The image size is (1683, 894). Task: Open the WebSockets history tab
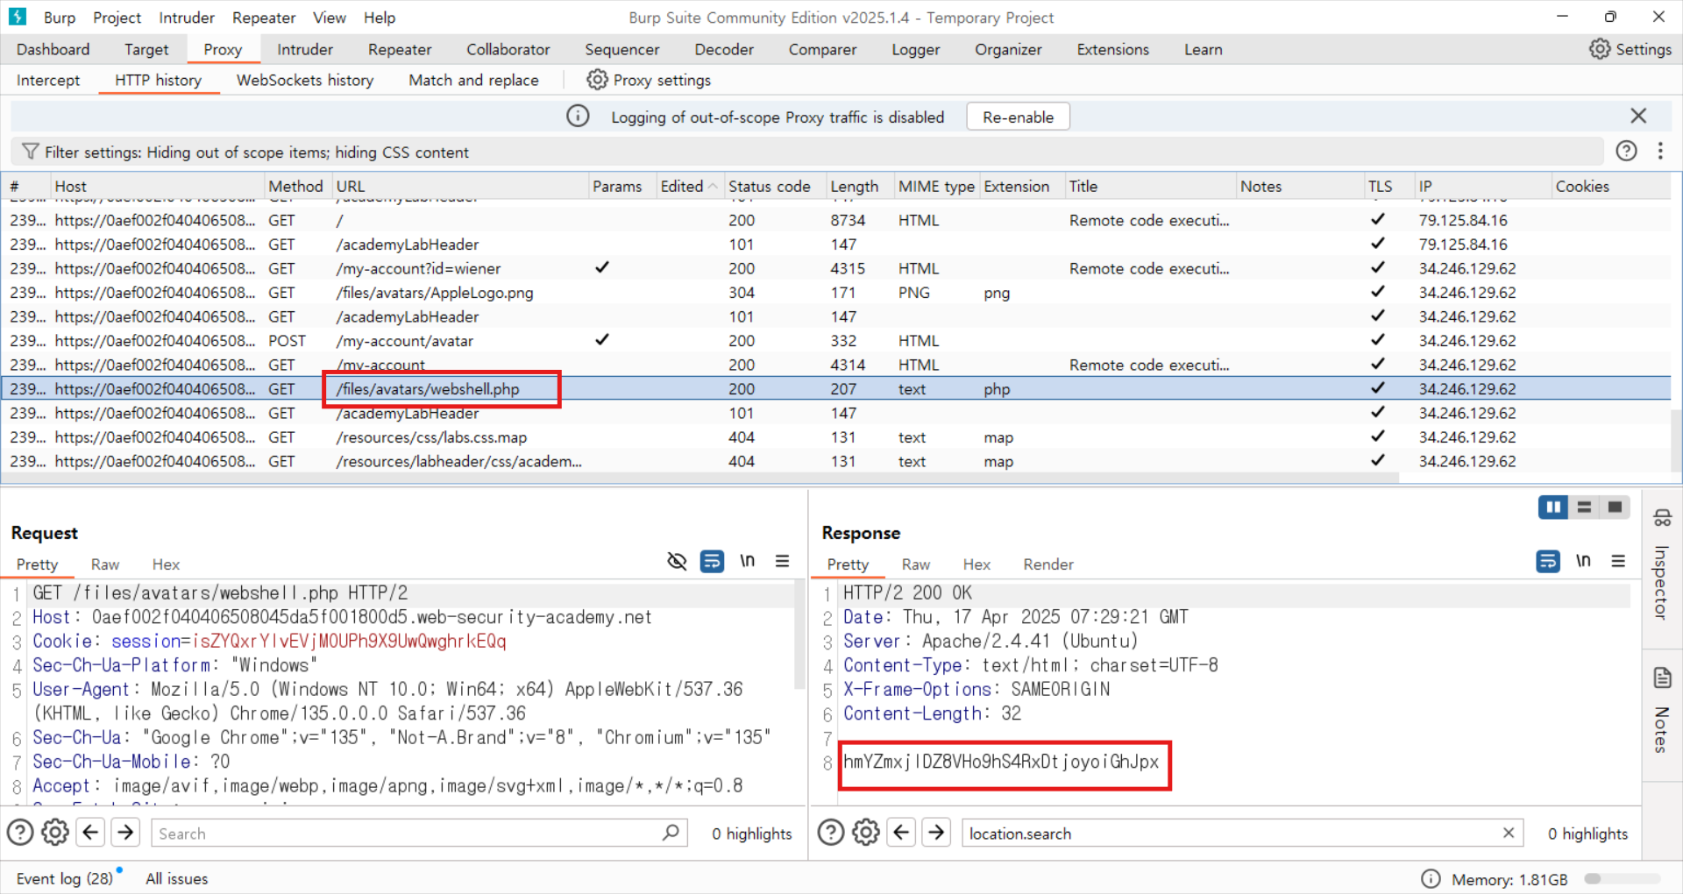(x=305, y=80)
